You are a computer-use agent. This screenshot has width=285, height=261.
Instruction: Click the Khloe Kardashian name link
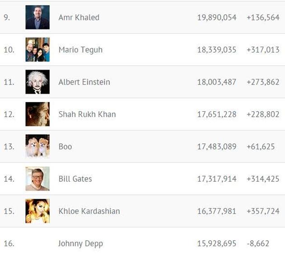click(89, 211)
